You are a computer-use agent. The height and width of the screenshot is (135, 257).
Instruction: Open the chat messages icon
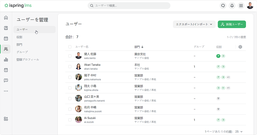[223, 6]
